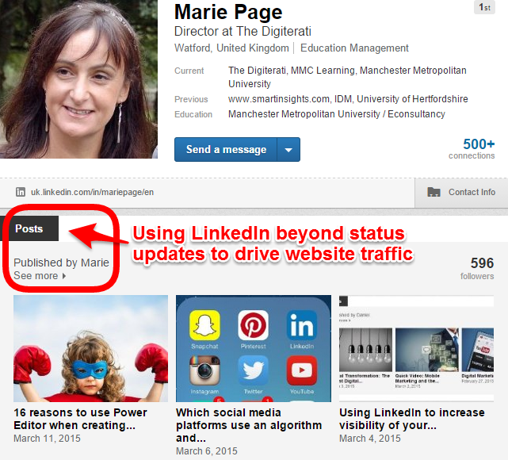The width and height of the screenshot is (508, 460).
Task: Click Education Management industry link
Action: pyautogui.click(x=354, y=48)
